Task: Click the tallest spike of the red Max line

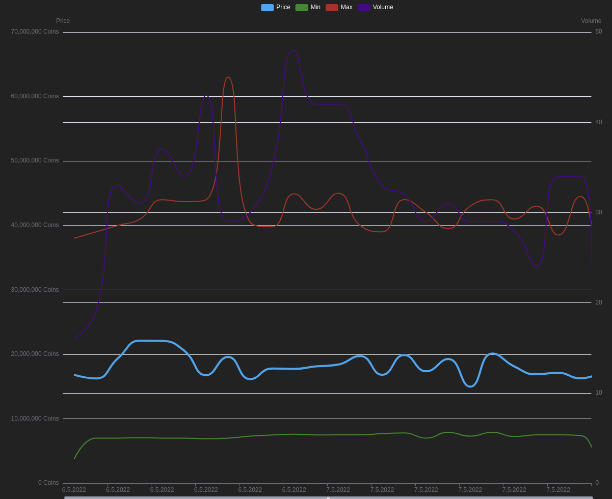Action: pyautogui.click(x=228, y=77)
